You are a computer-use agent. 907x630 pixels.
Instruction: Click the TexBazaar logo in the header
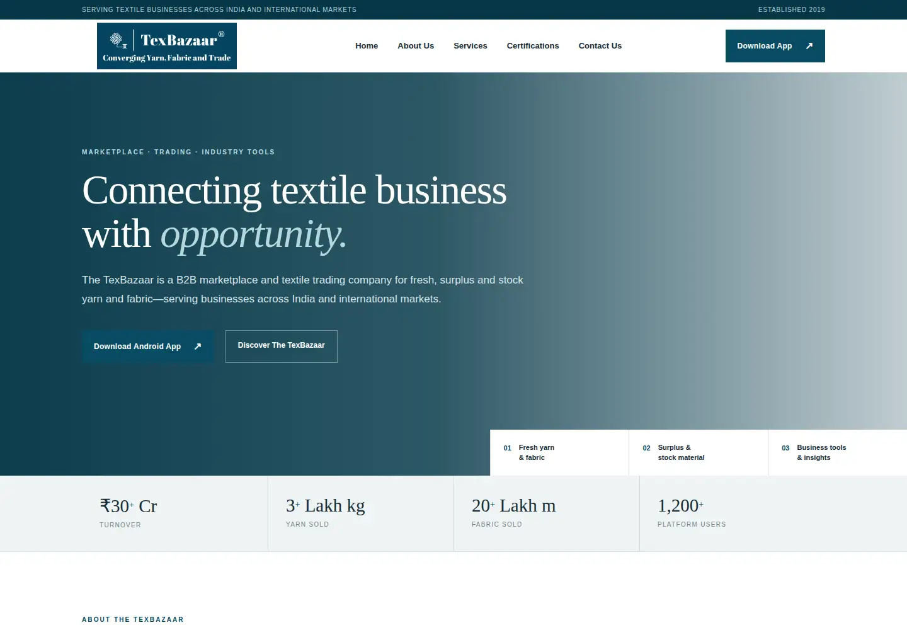[x=167, y=46]
